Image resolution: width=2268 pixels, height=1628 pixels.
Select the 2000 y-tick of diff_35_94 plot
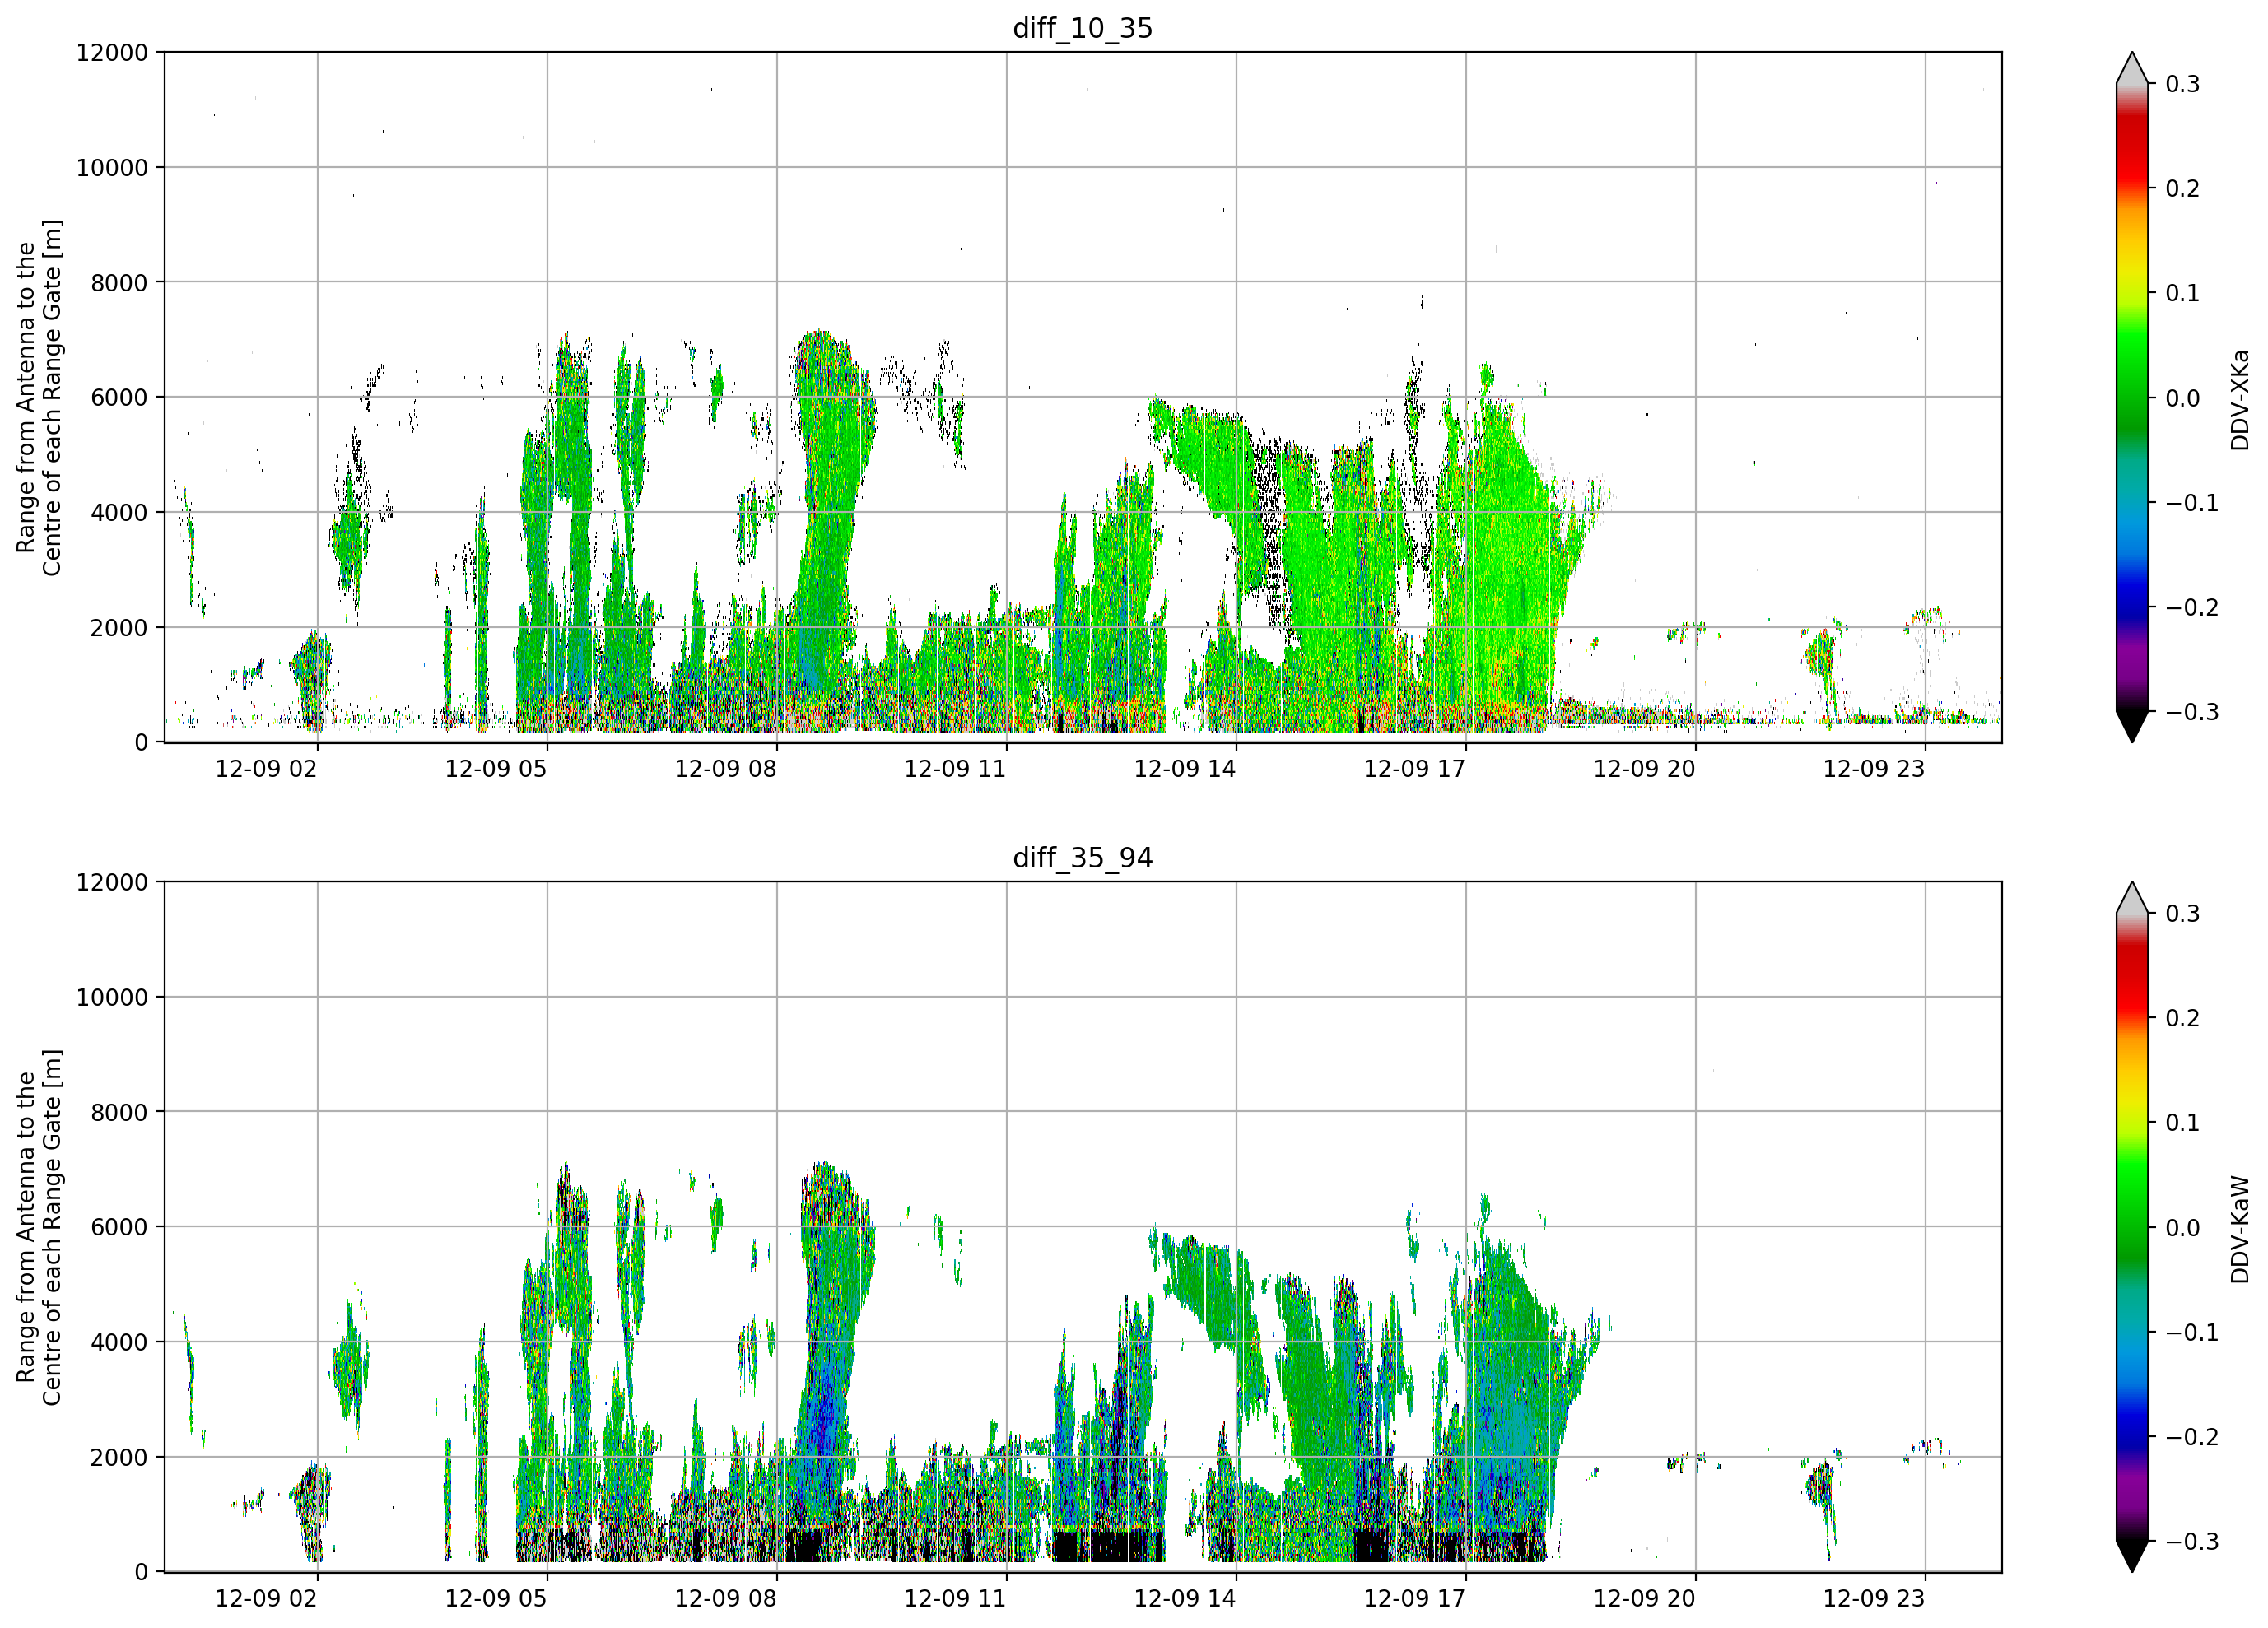click(119, 1458)
